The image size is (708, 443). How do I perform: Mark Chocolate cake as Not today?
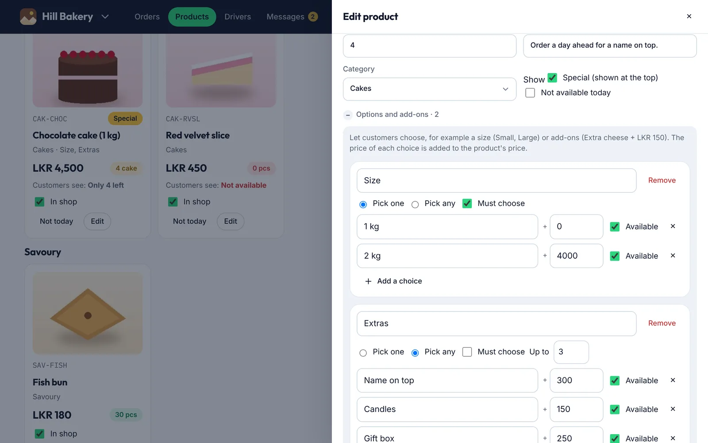click(57, 221)
